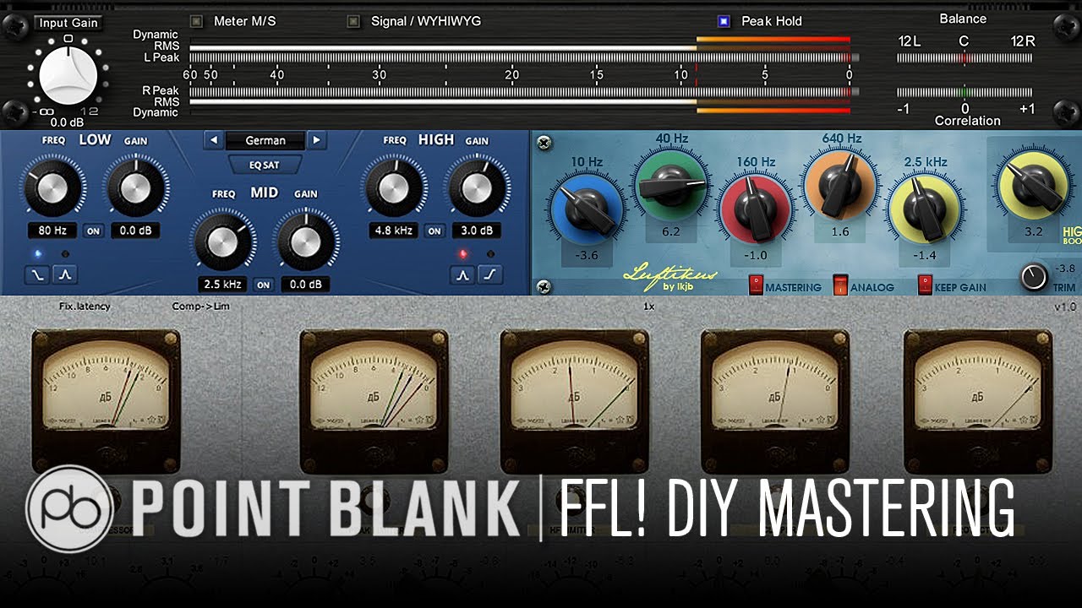Click the Fix.latency option
This screenshot has width=1082, height=608.
pos(85,307)
